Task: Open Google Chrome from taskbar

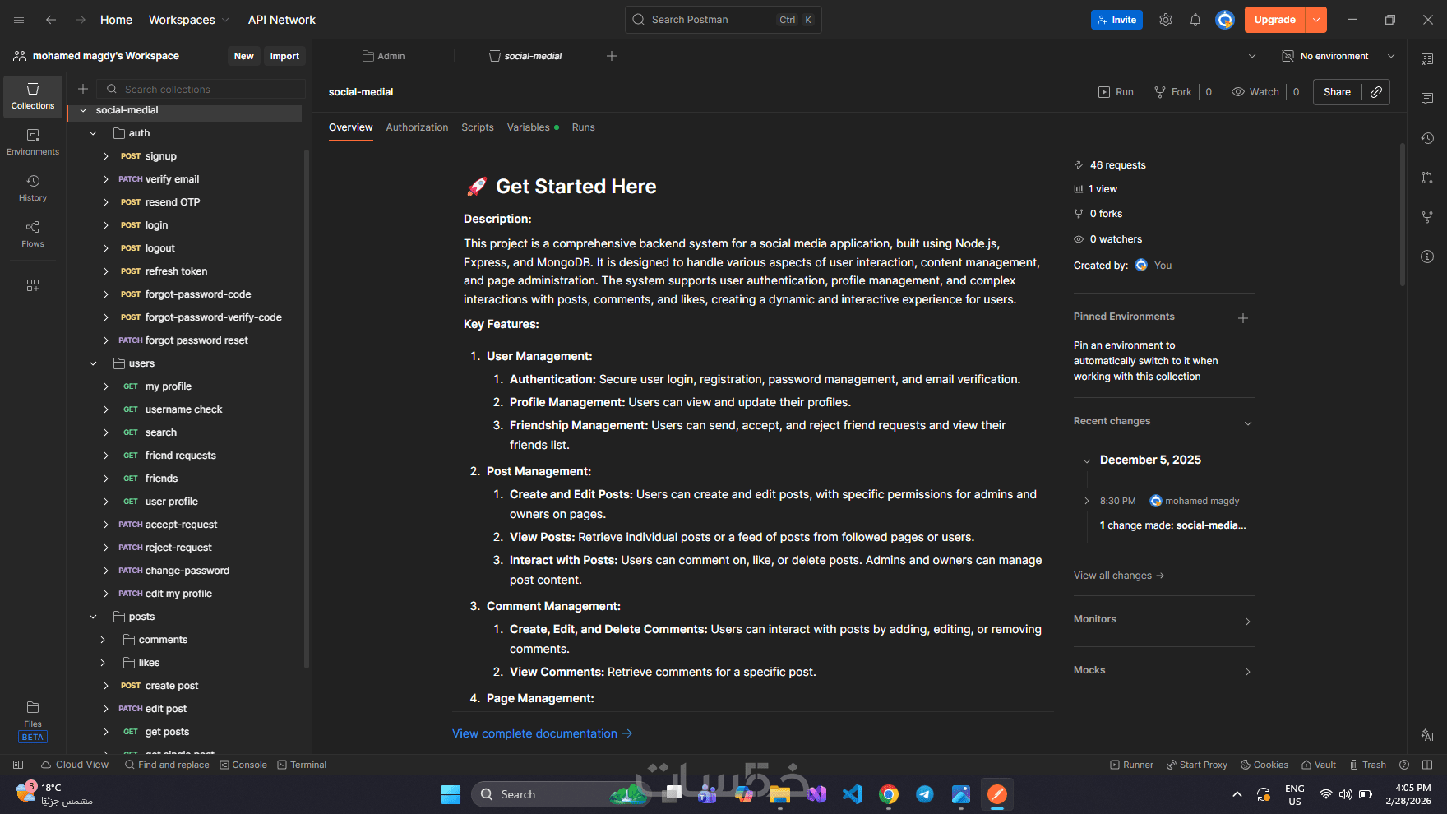Action: point(889,794)
